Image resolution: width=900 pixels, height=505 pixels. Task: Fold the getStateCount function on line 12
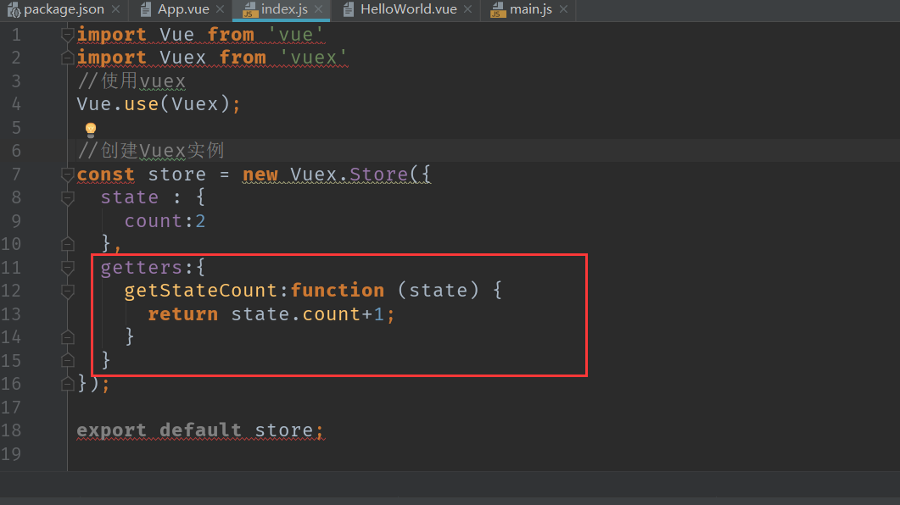[x=67, y=291]
